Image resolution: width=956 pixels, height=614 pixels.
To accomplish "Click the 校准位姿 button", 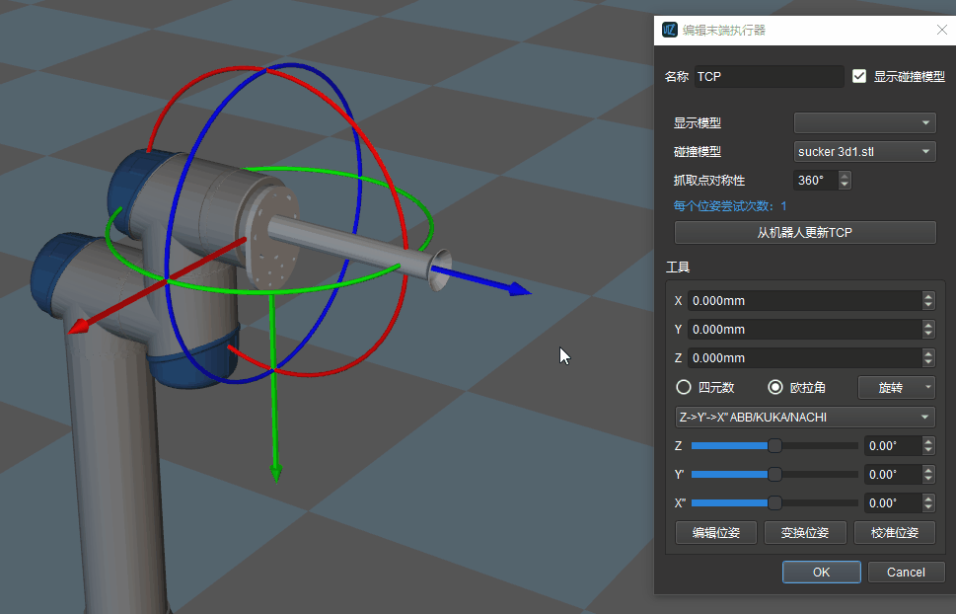I will point(894,533).
